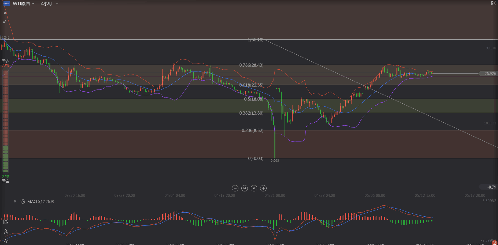Click the 04/28 04:00 time axis label
The width and height of the screenshot is (498, 245).
pyautogui.click(x=325, y=195)
